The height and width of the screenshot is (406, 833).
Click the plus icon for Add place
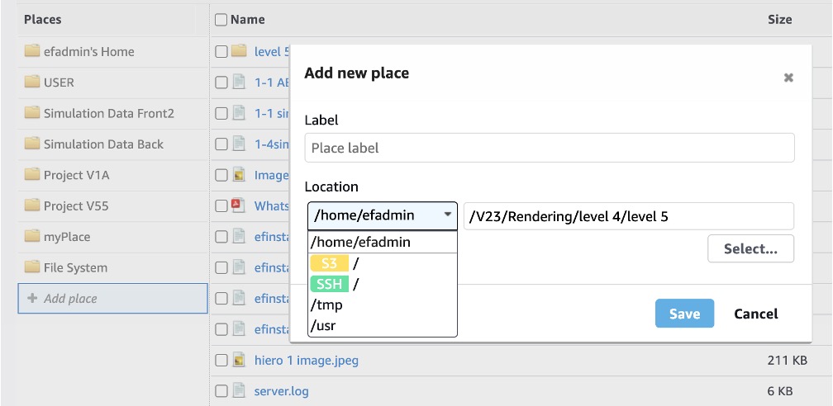coord(32,299)
